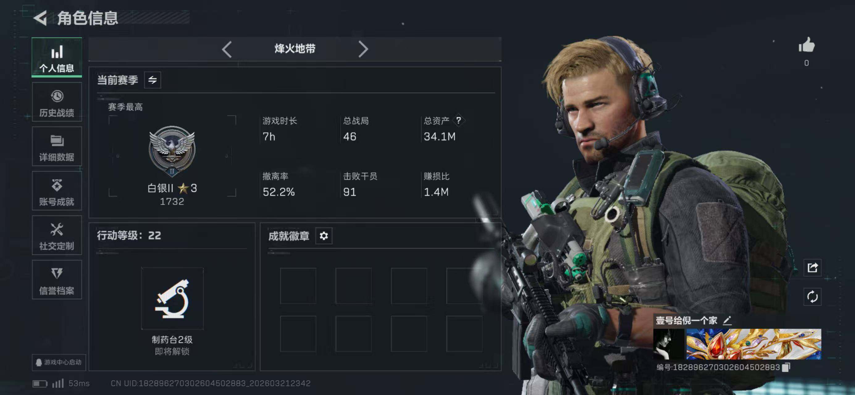Click the back arrow beside 角色信息
Viewport: 855px width, 395px height.
tap(40, 18)
